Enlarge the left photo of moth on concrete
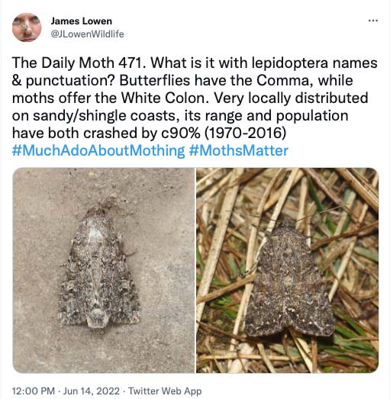This screenshot has width=390, height=399. (x=104, y=270)
